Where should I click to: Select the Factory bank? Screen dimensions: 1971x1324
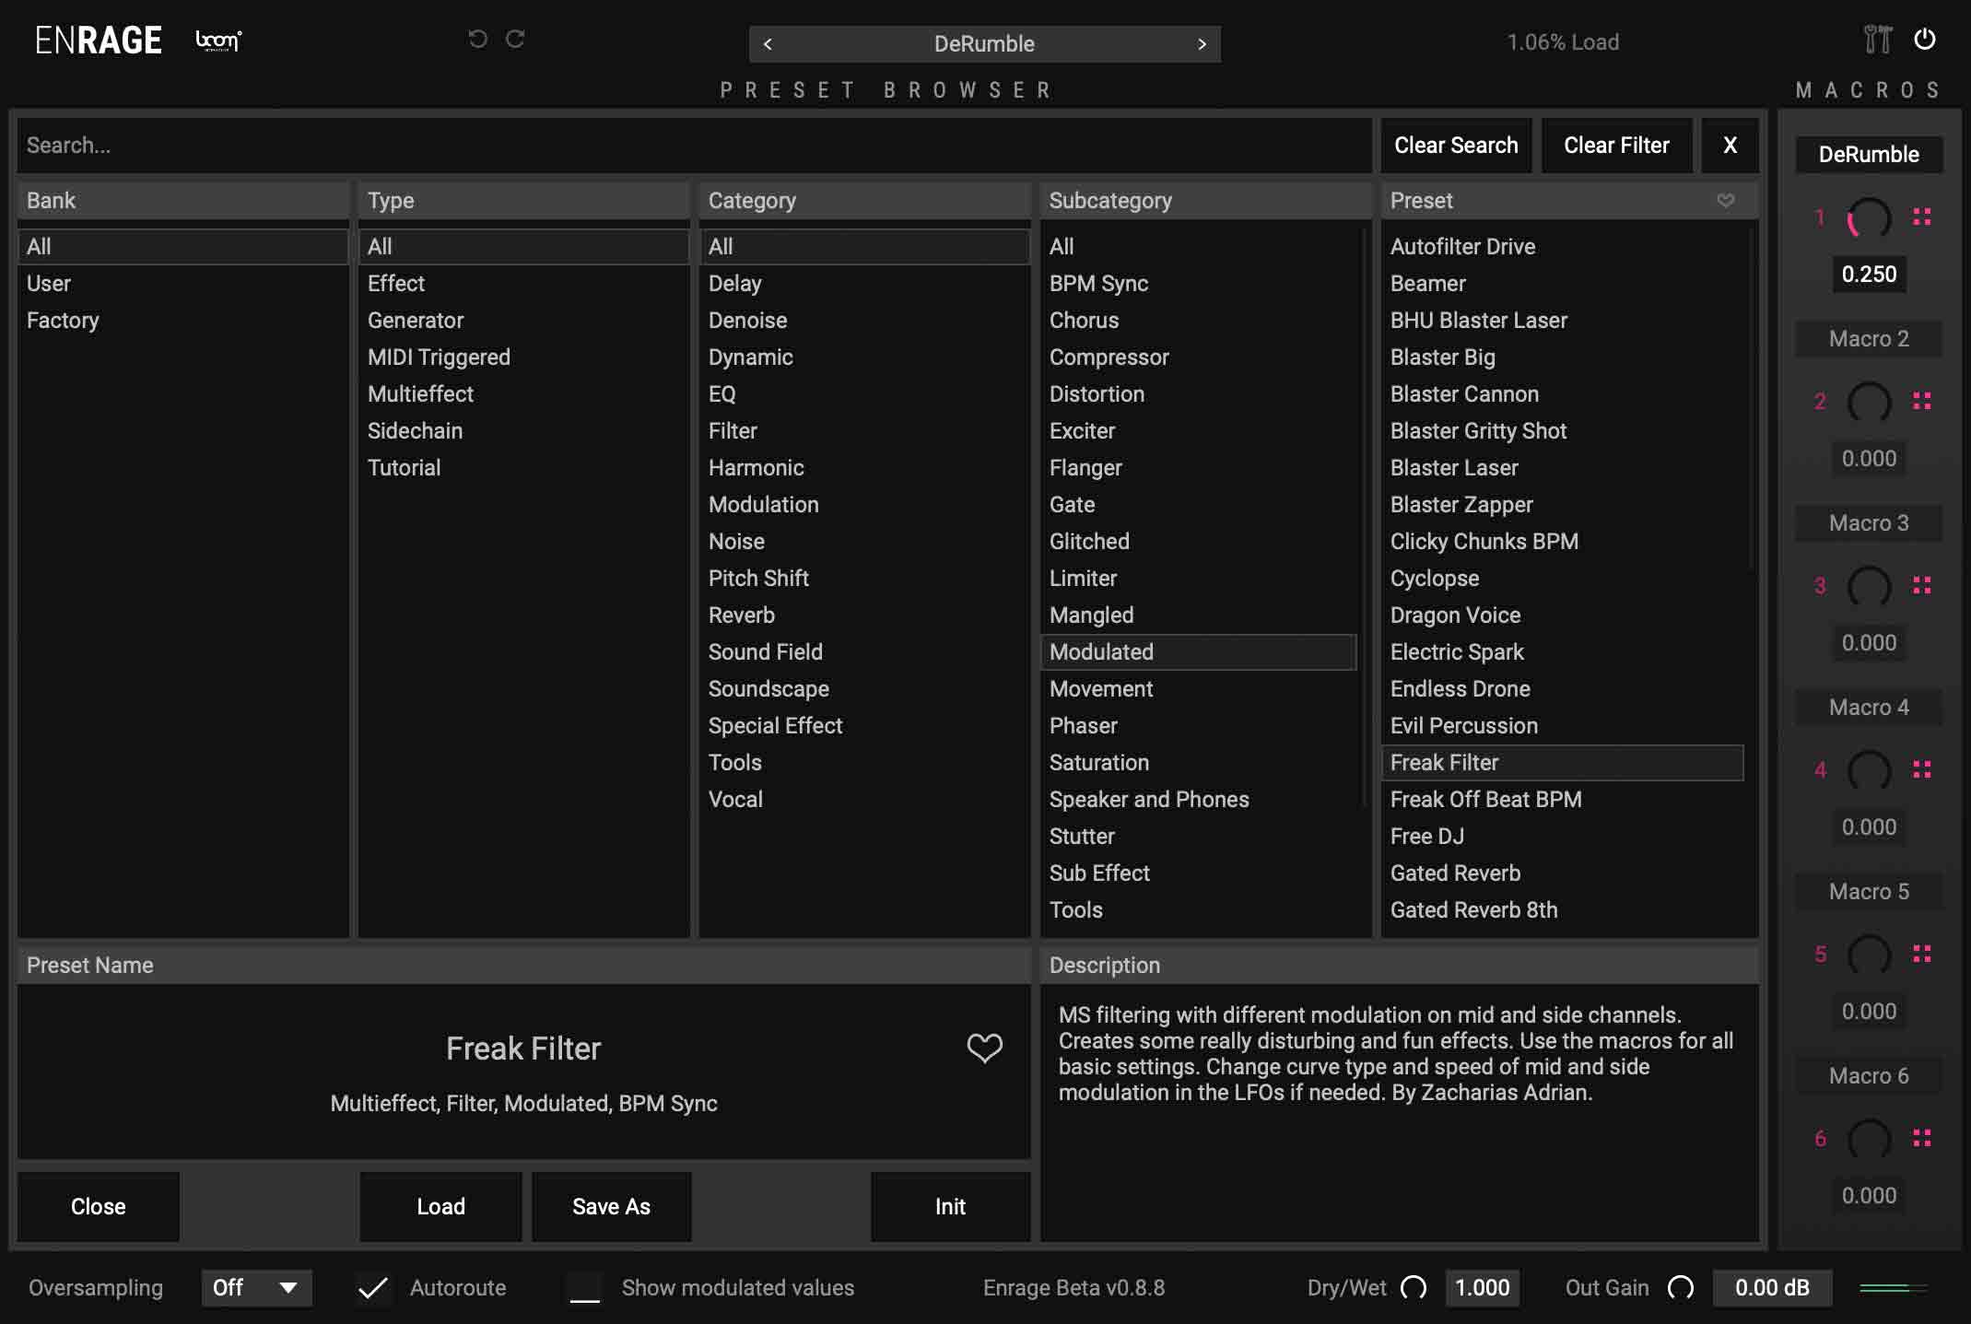pyautogui.click(x=64, y=320)
